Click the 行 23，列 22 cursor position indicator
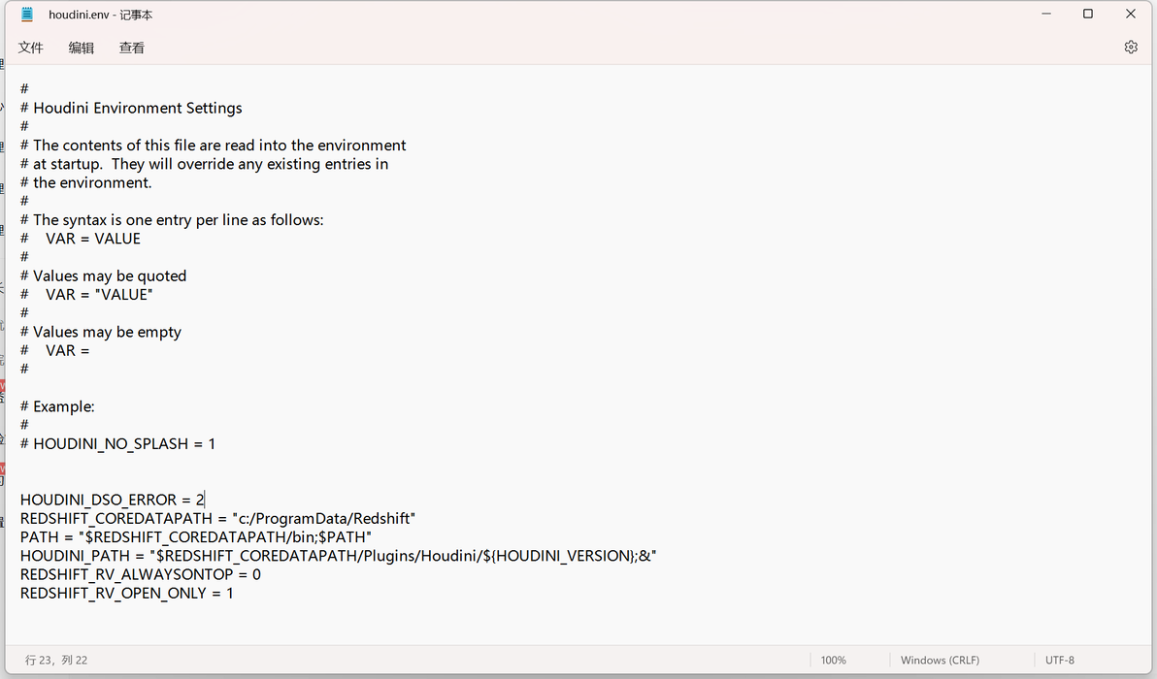This screenshot has height=679, width=1157. coord(56,660)
